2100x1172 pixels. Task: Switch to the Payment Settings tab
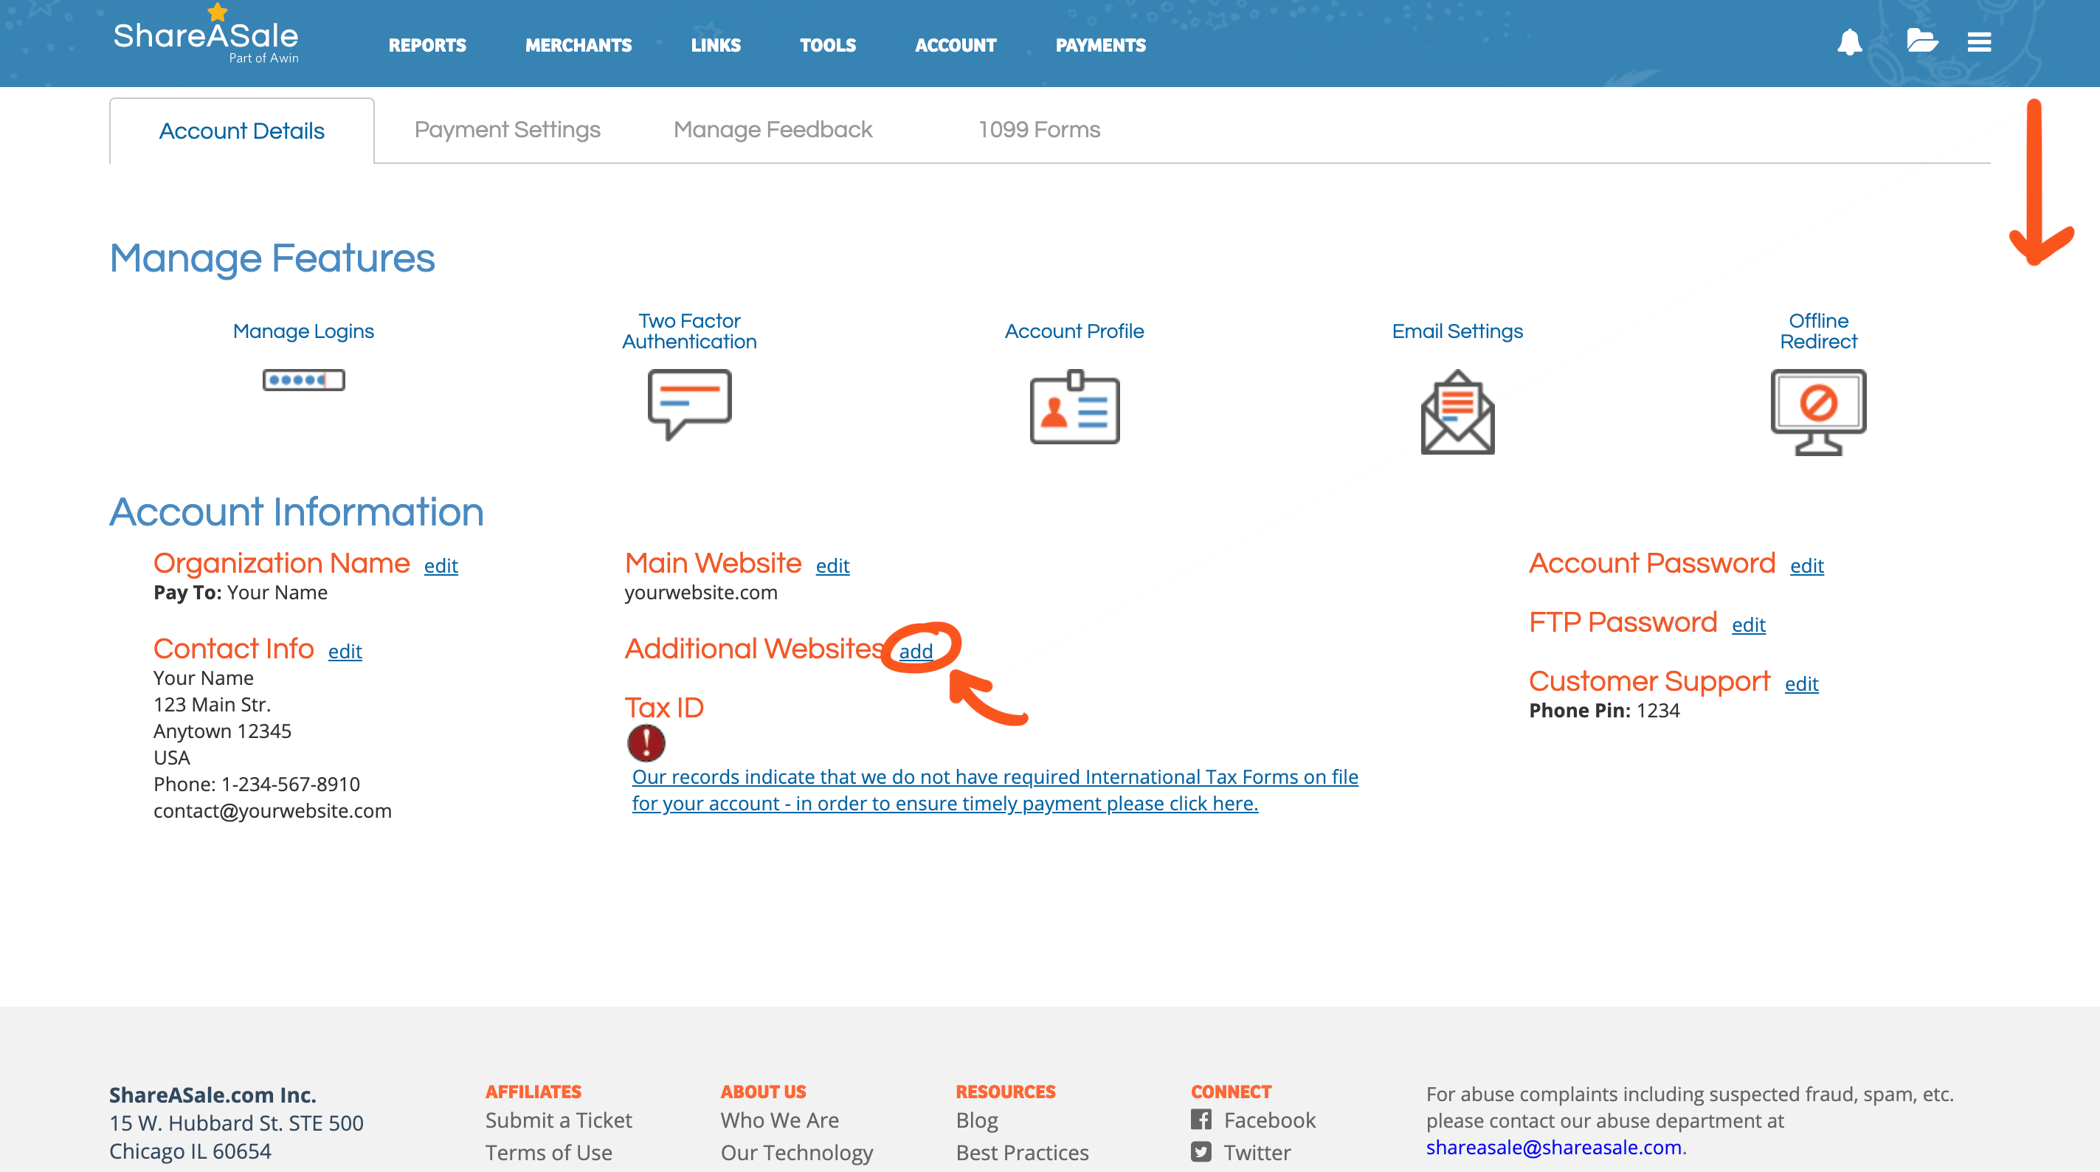coord(507,130)
